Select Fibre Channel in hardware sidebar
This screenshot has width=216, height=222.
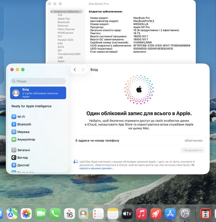66,29
